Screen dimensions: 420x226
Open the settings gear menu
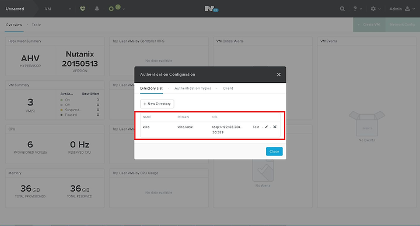tap(375, 9)
